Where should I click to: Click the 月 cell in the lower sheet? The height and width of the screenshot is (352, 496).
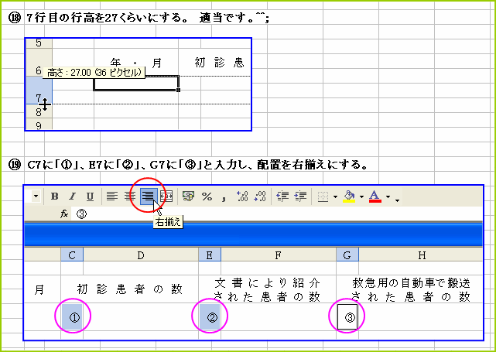click(x=43, y=289)
